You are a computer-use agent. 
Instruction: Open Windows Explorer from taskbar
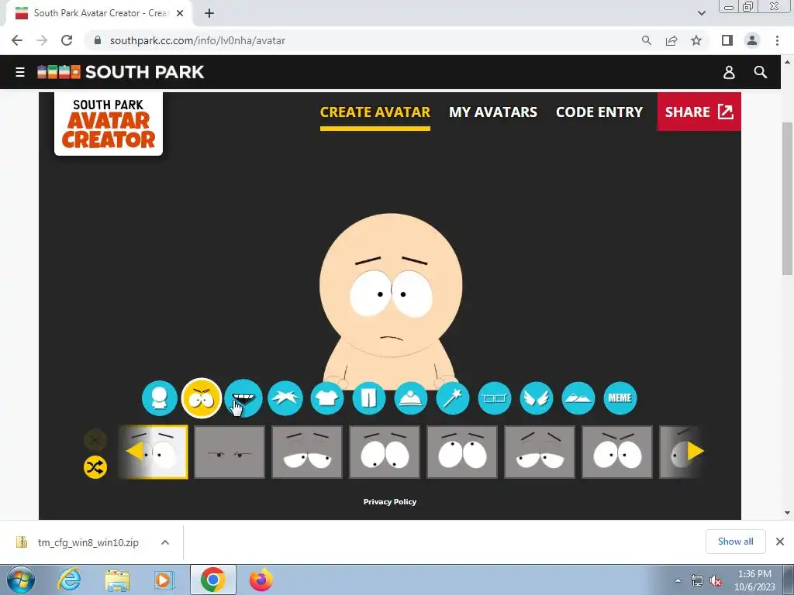(118, 580)
